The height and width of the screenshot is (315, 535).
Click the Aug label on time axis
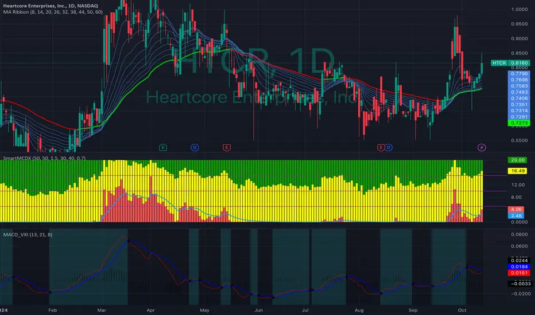pyautogui.click(x=359, y=310)
